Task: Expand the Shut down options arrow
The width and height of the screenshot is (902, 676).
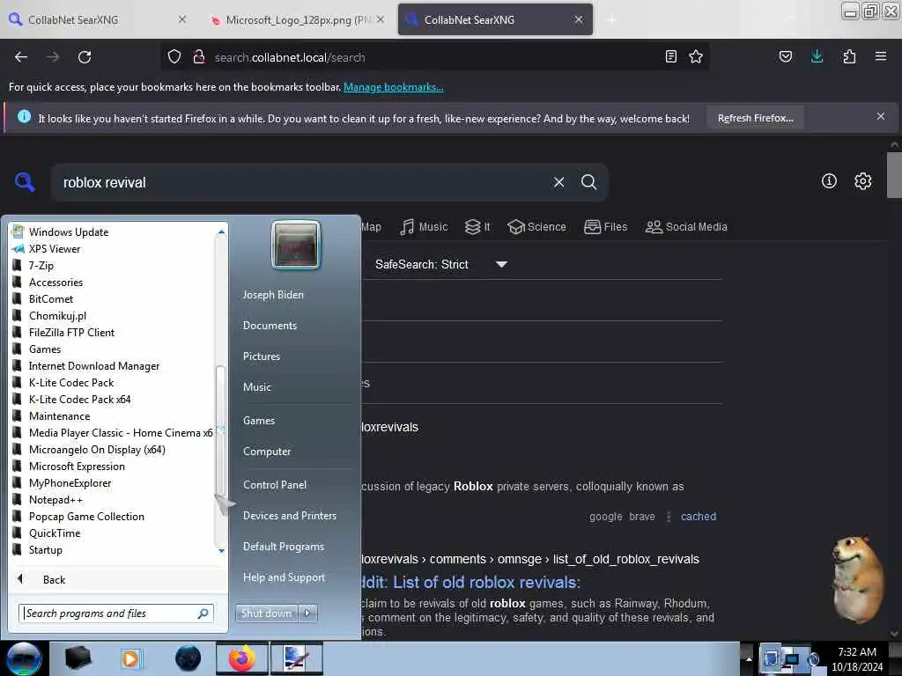Action: (x=307, y=614)
